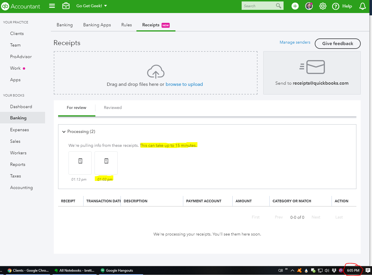
Task: Open the Avast antivirus tray icon
Action: coord(299,271)
